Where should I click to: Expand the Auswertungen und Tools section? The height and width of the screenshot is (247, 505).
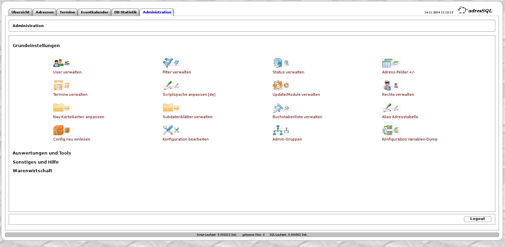[42, 153]
